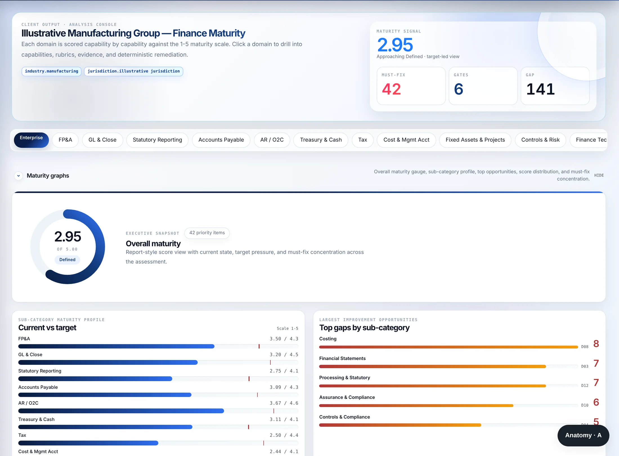Click the Costing gap bar

tap(448, 347)
